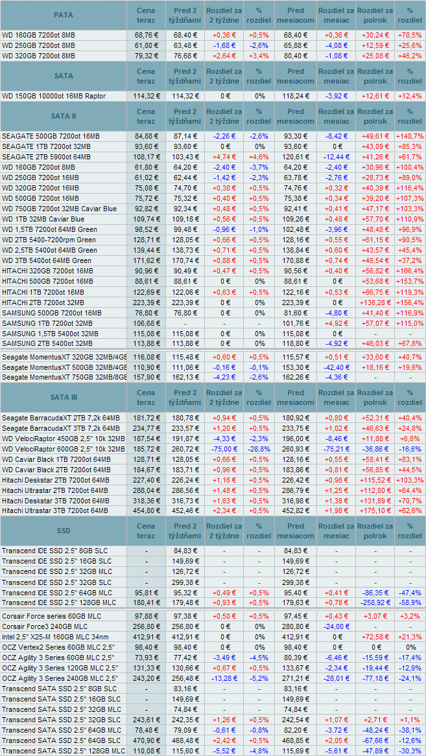Select the -258,92 € half-year difference cell

[375, 602]
